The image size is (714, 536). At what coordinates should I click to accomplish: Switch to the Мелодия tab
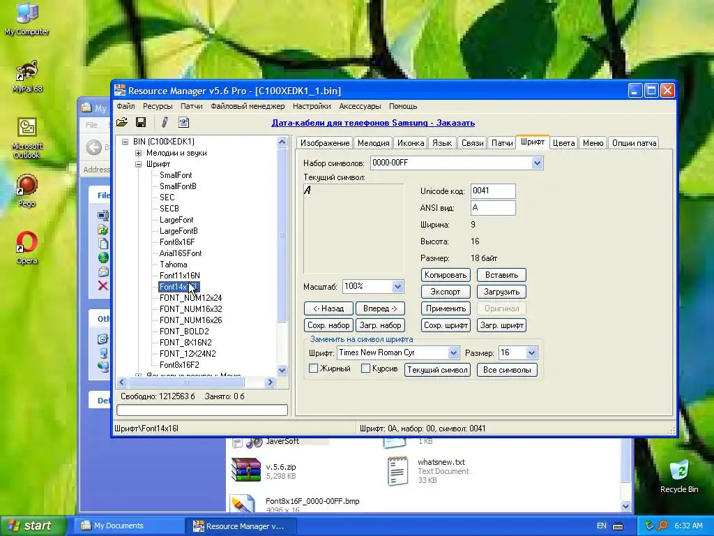pos(374,143)
